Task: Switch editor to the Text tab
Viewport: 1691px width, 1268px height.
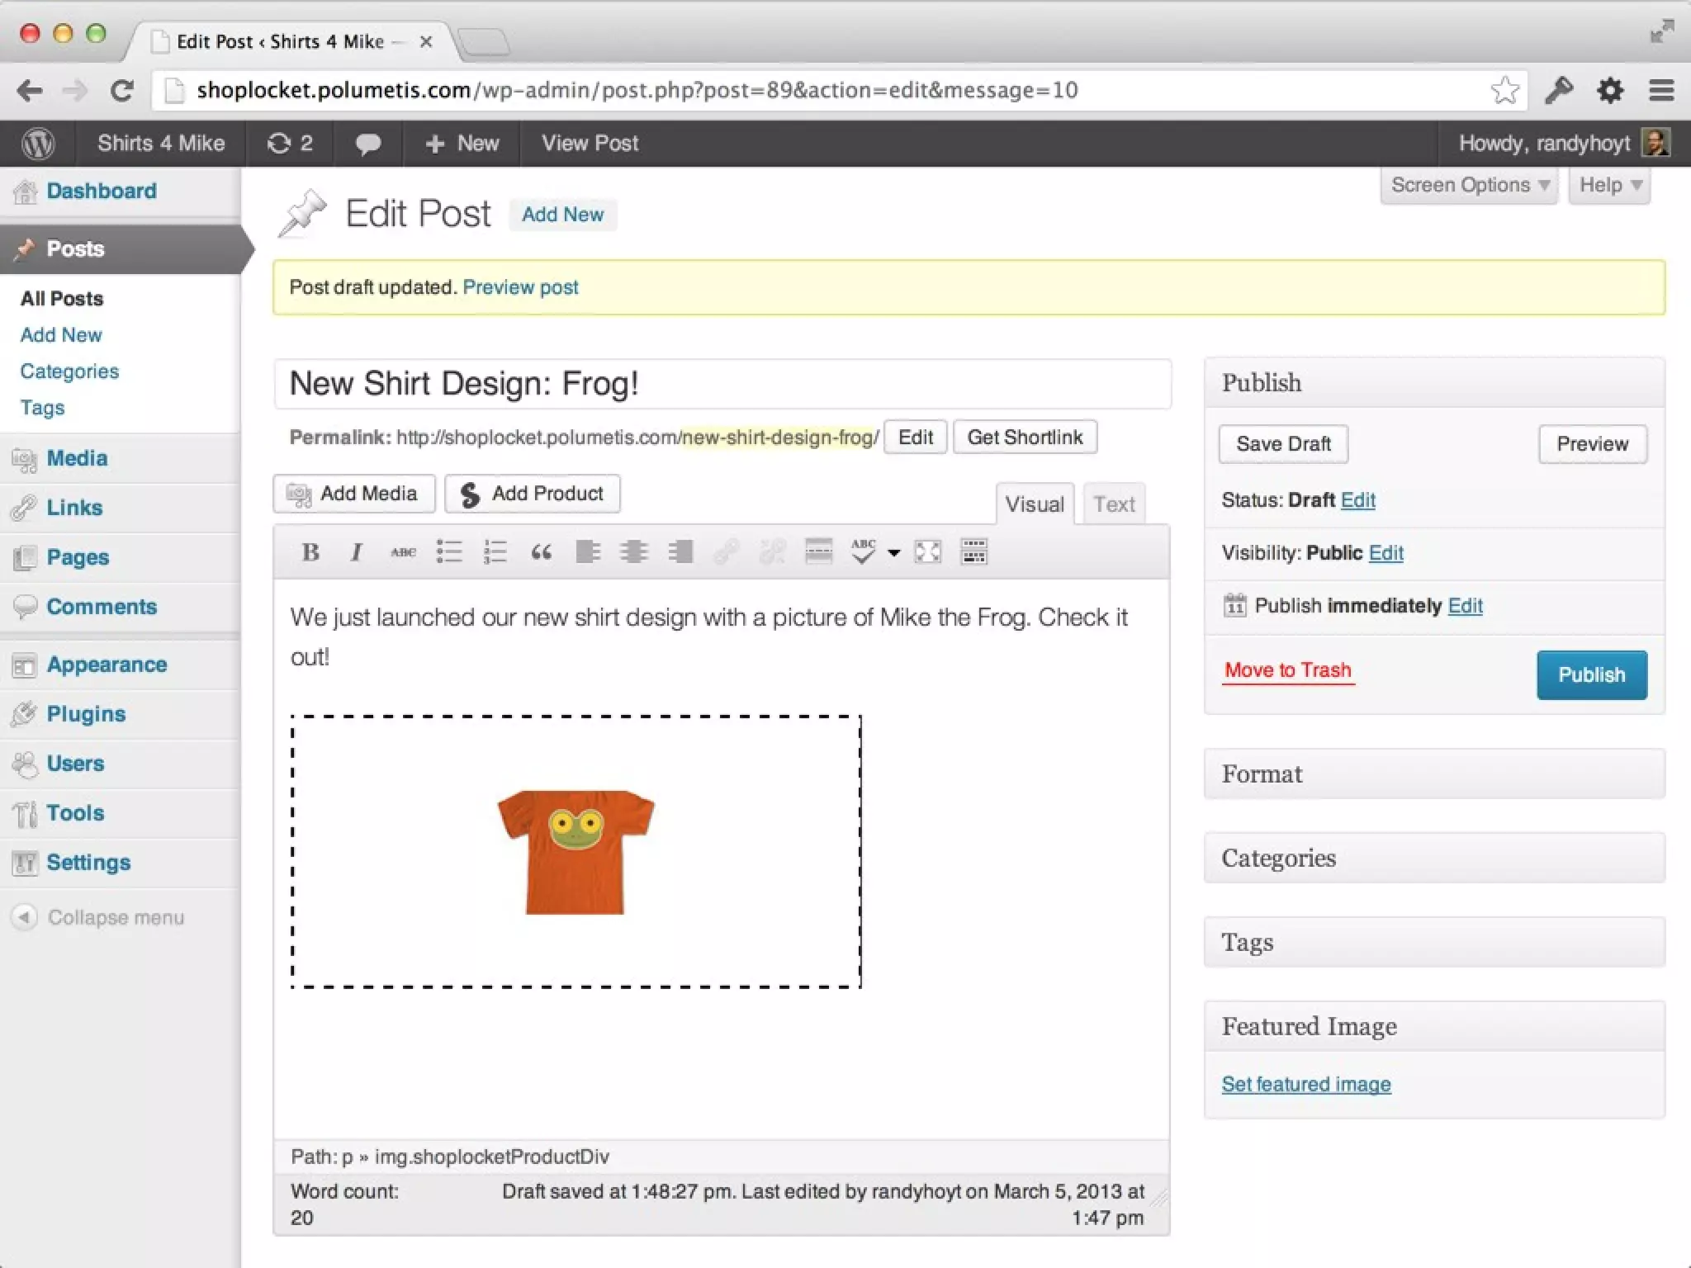Action: (x=1114, y=504)
